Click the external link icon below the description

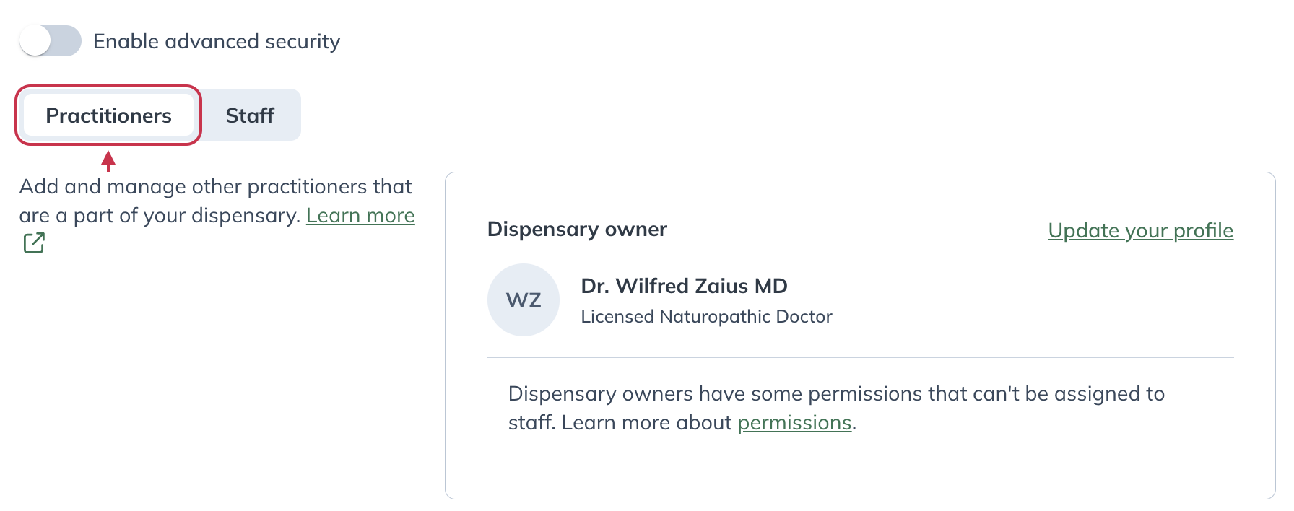click(x=34, y=243)
